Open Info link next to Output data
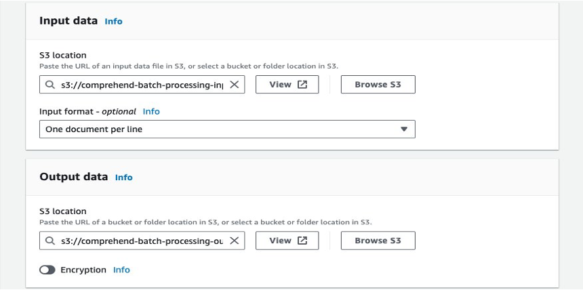The image size is (583, 290). pyautogui.click(x=124, y=178)
